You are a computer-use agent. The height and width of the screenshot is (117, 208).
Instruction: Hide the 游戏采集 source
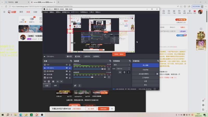click(x=67, y=74)
